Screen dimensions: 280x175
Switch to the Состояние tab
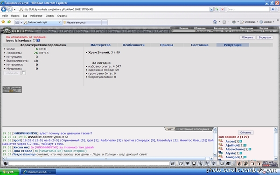point(200,45)
